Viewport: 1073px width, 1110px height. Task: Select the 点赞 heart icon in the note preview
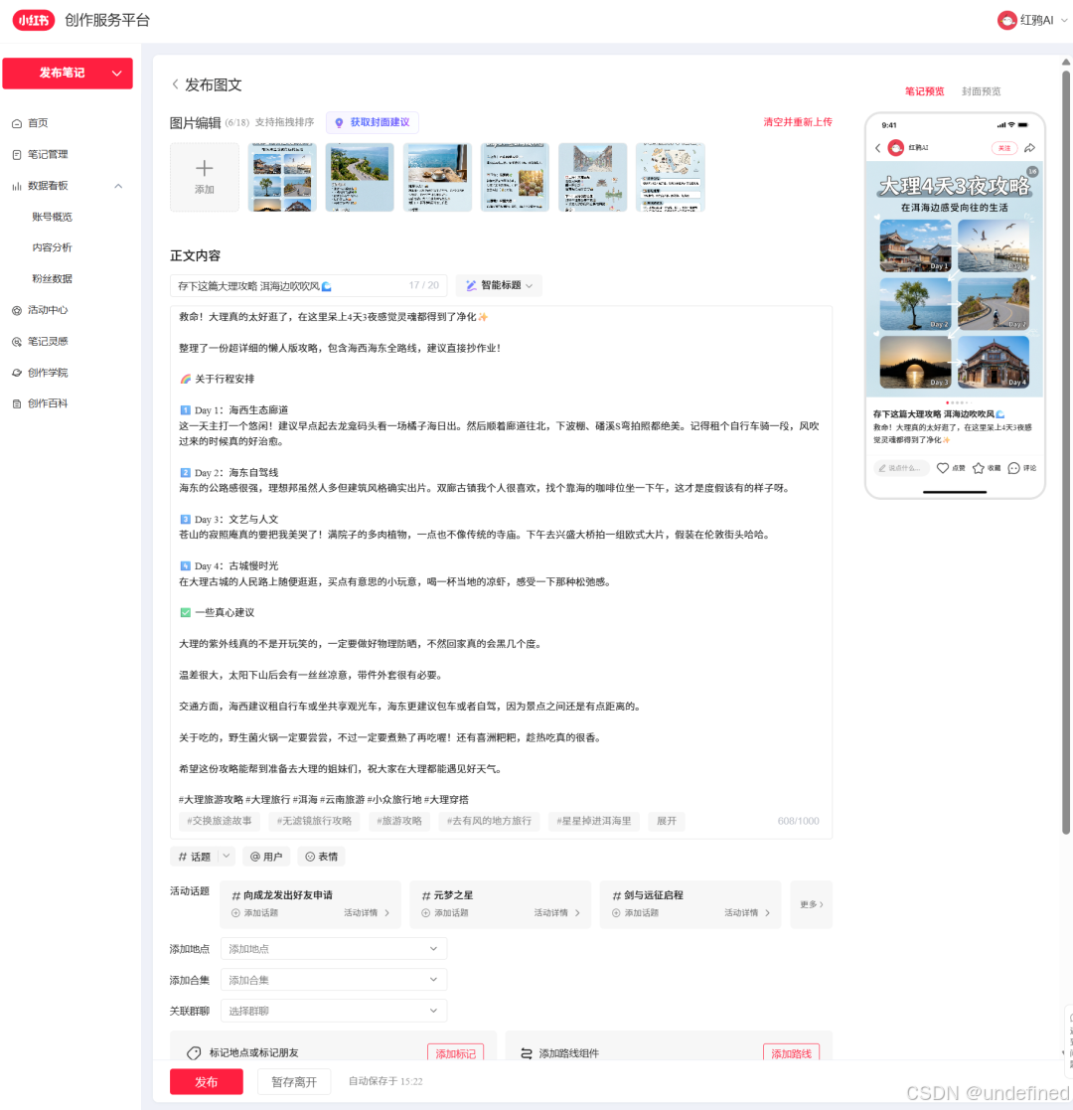tap(945, 467)
